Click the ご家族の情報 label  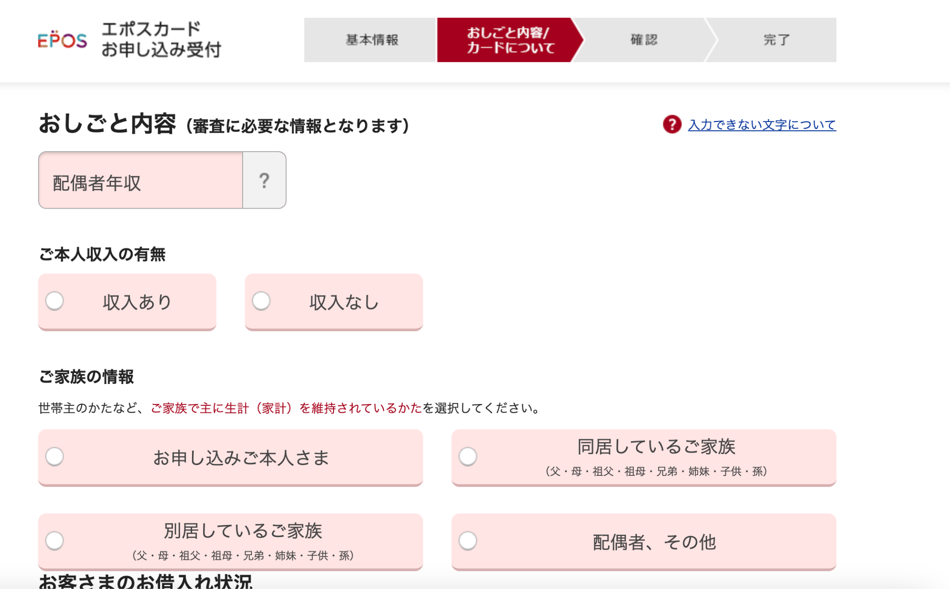coord(87,377)
